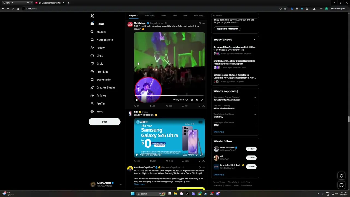This screenshot has width=350, height=197.
Task: Switch to the Ape Gang tab
Action: (x=199, y=16)
